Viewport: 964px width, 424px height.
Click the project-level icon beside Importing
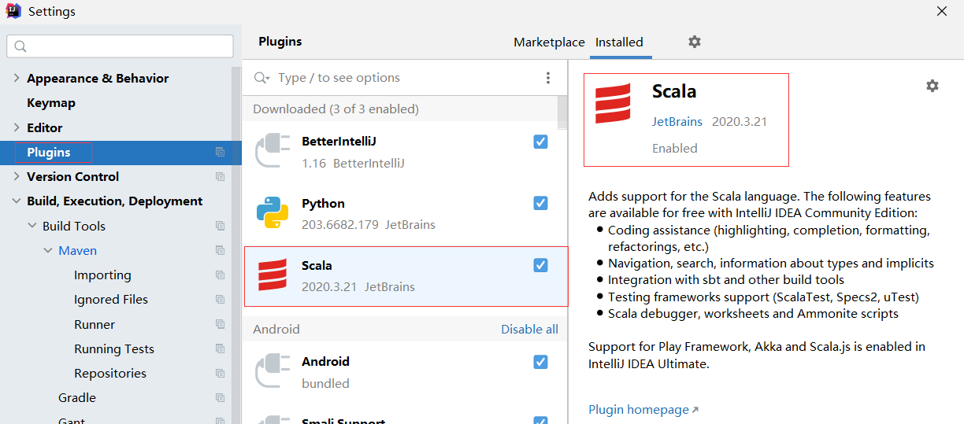click(x=221, y=275)
